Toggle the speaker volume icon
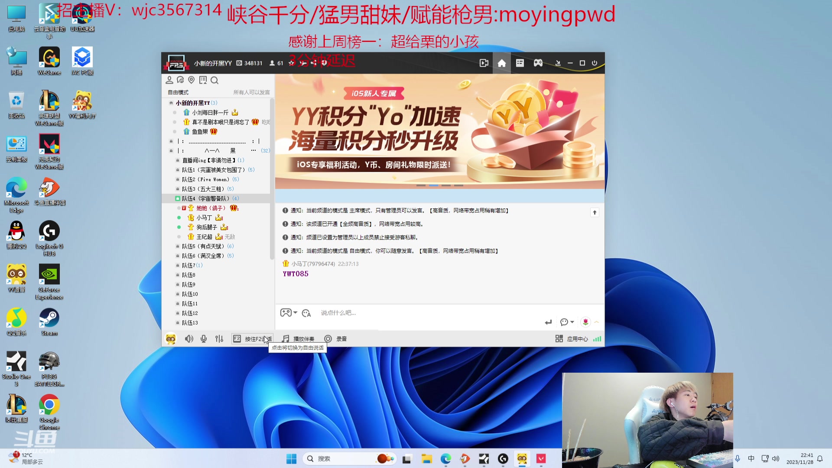Image resolution: width=832 pixels, height=468 pixels. [x=189, y=339]
